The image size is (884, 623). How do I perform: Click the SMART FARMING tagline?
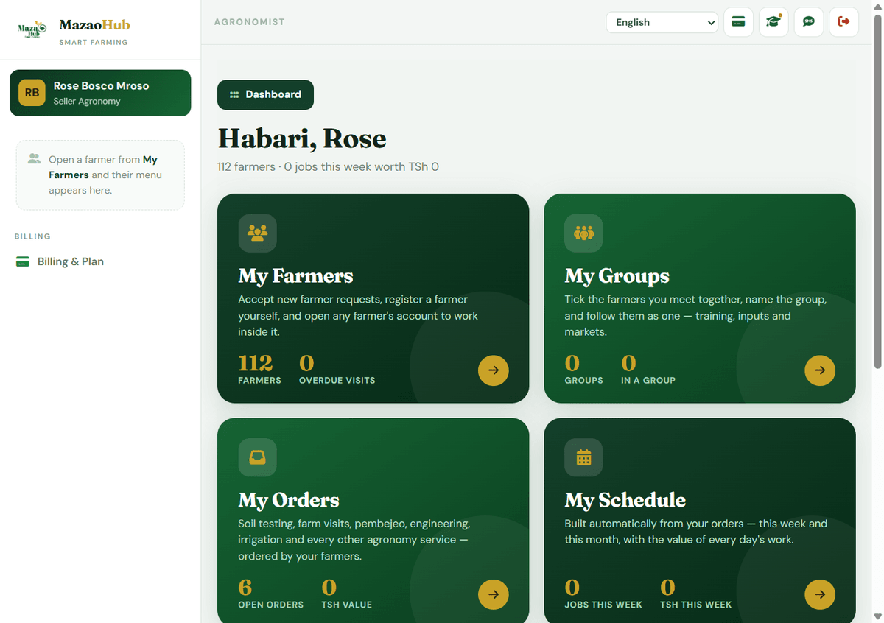point(94,43)
